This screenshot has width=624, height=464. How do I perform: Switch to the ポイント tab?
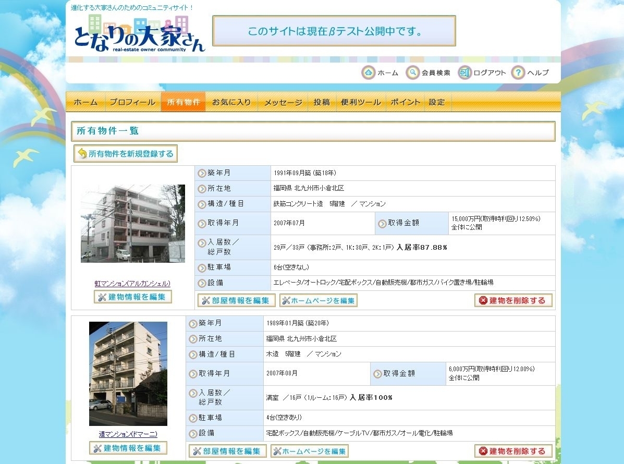tap(405, 102)
